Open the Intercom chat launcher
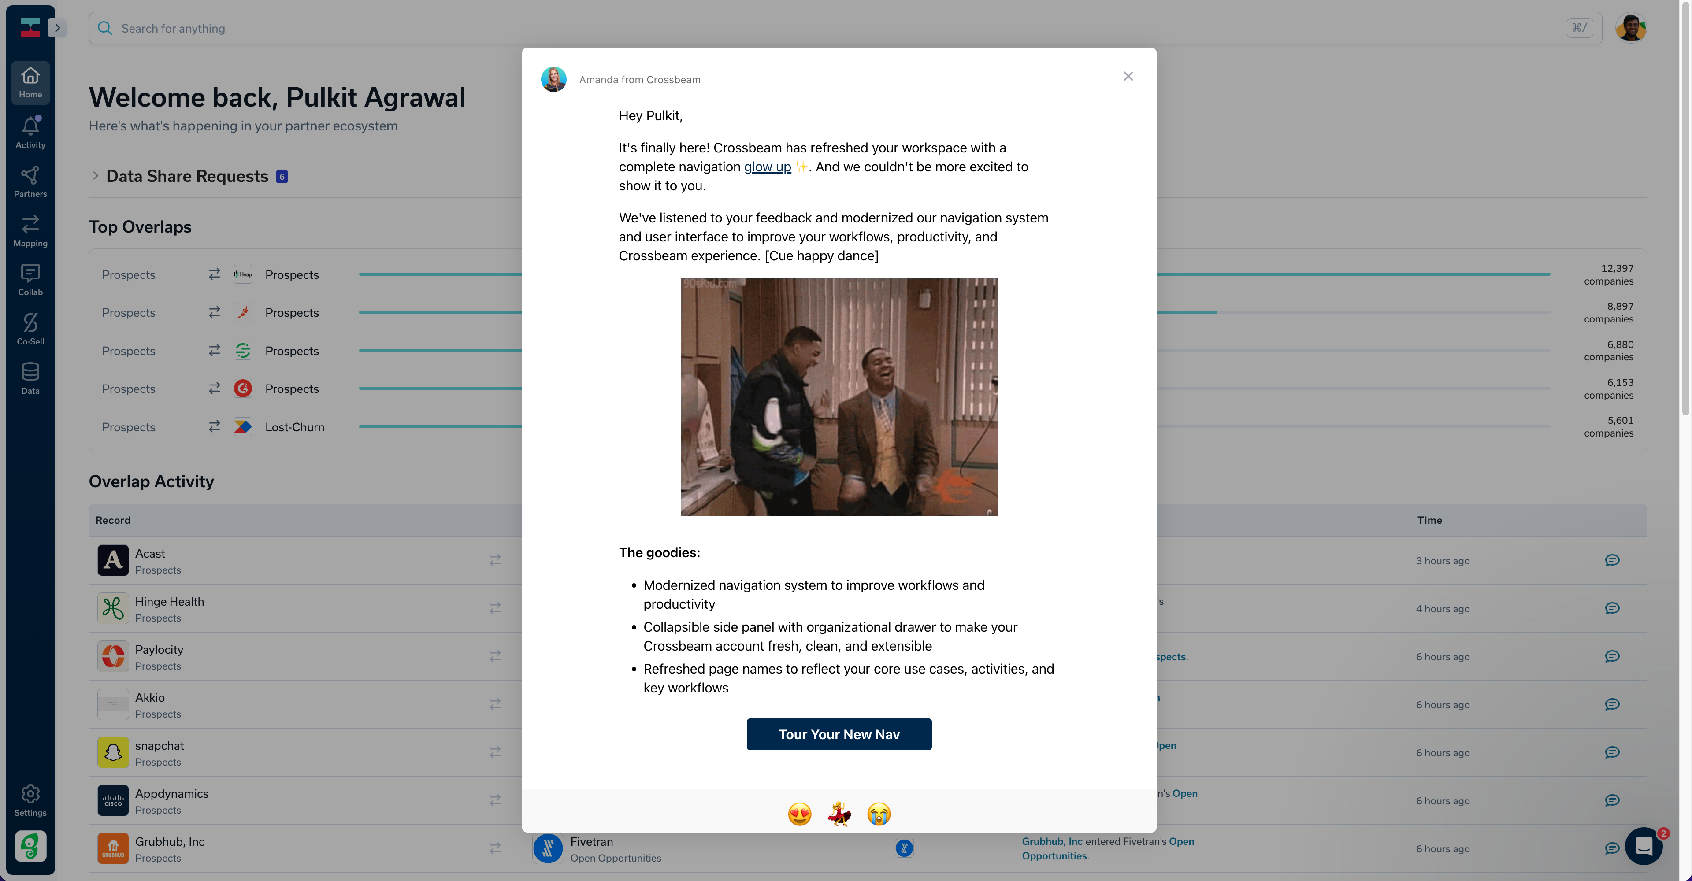 (1644, 846)
